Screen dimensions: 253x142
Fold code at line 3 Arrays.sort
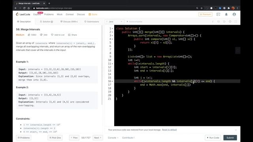[x=112, y=35]
